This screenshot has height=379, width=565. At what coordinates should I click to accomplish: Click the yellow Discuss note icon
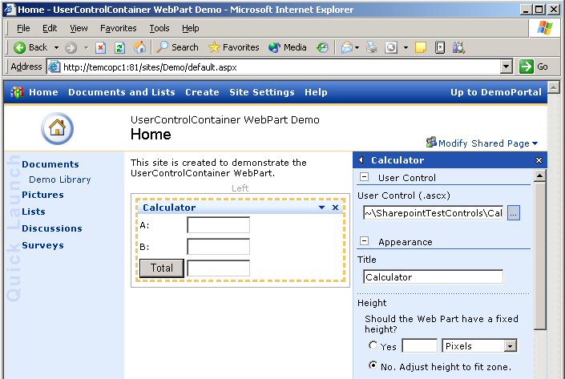click(x=420, y=47)
